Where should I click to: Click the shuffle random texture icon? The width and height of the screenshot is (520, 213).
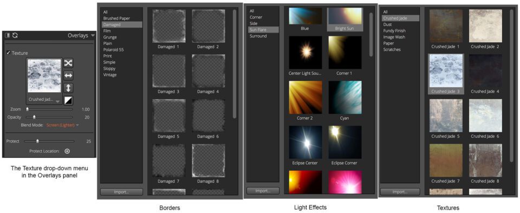click(x=68, y=63)
